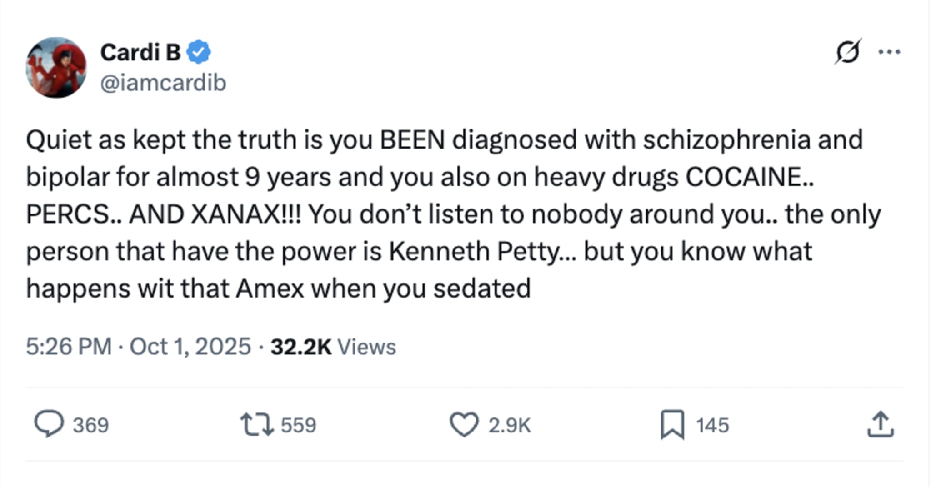Like the tweet with the heart icon
This screenshot has height=487, width=931.
pyautogui.click(x=464, y=424)
